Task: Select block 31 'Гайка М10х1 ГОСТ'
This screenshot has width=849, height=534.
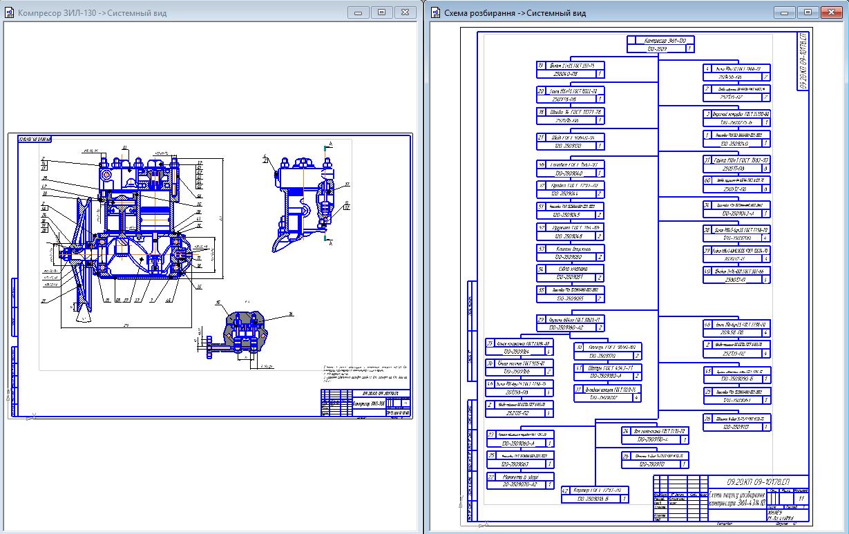Action: click(x=736, y=164)
